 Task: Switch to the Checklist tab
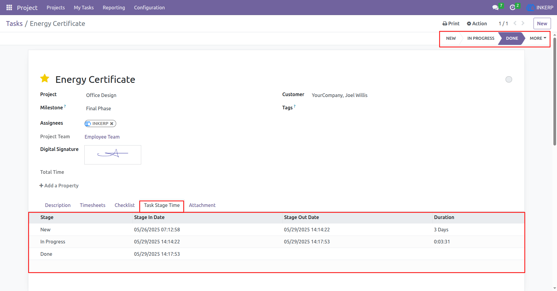(x=125, y=205)
